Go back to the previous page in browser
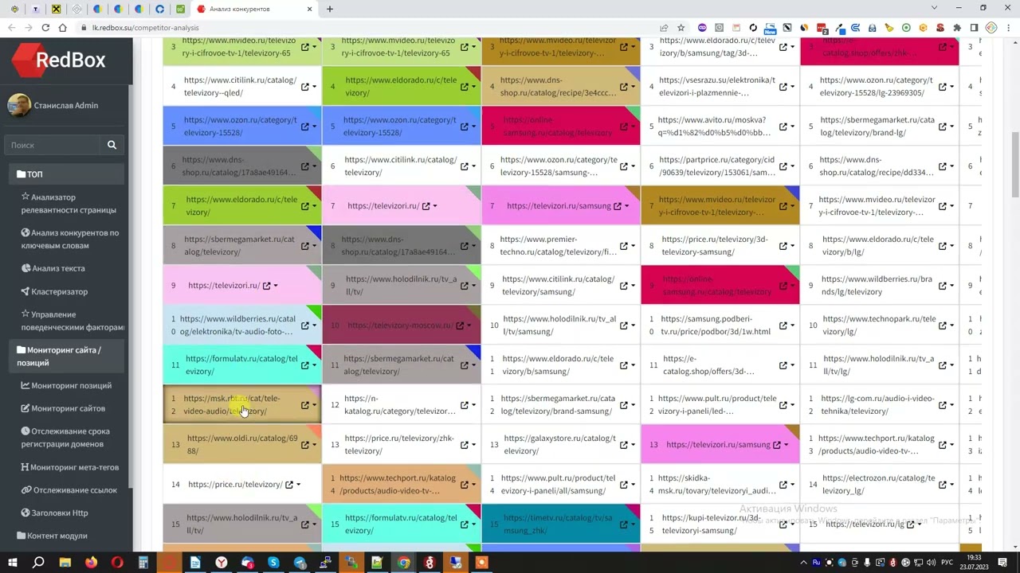Viewport: 1020px width, 573px height. [10, 28]
